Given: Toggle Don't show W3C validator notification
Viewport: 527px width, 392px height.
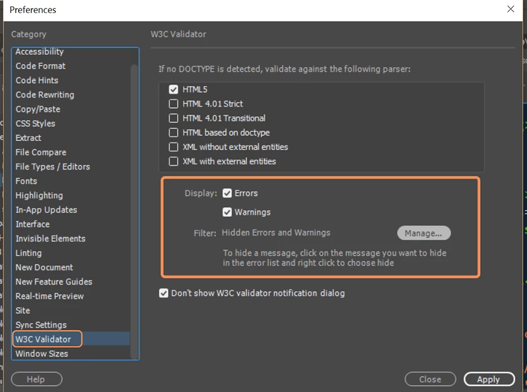Looking at the screenshot, I should [x=164, y=293].
